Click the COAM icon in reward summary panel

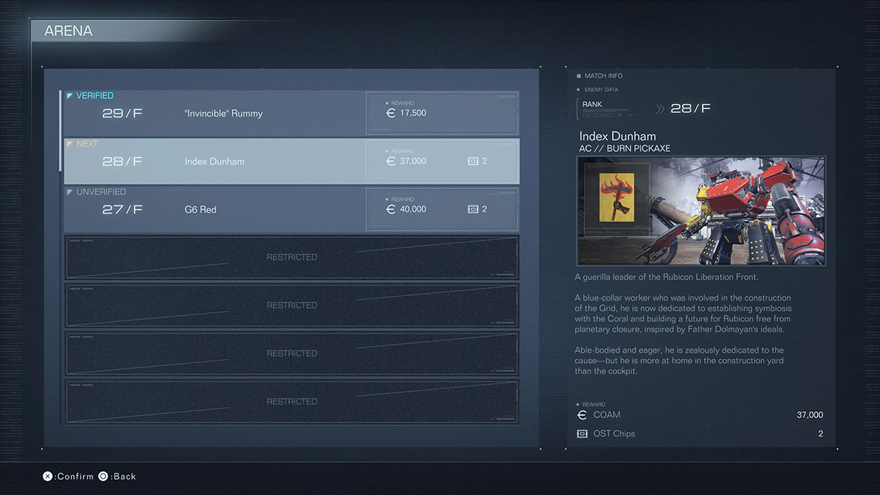(582, 415)
